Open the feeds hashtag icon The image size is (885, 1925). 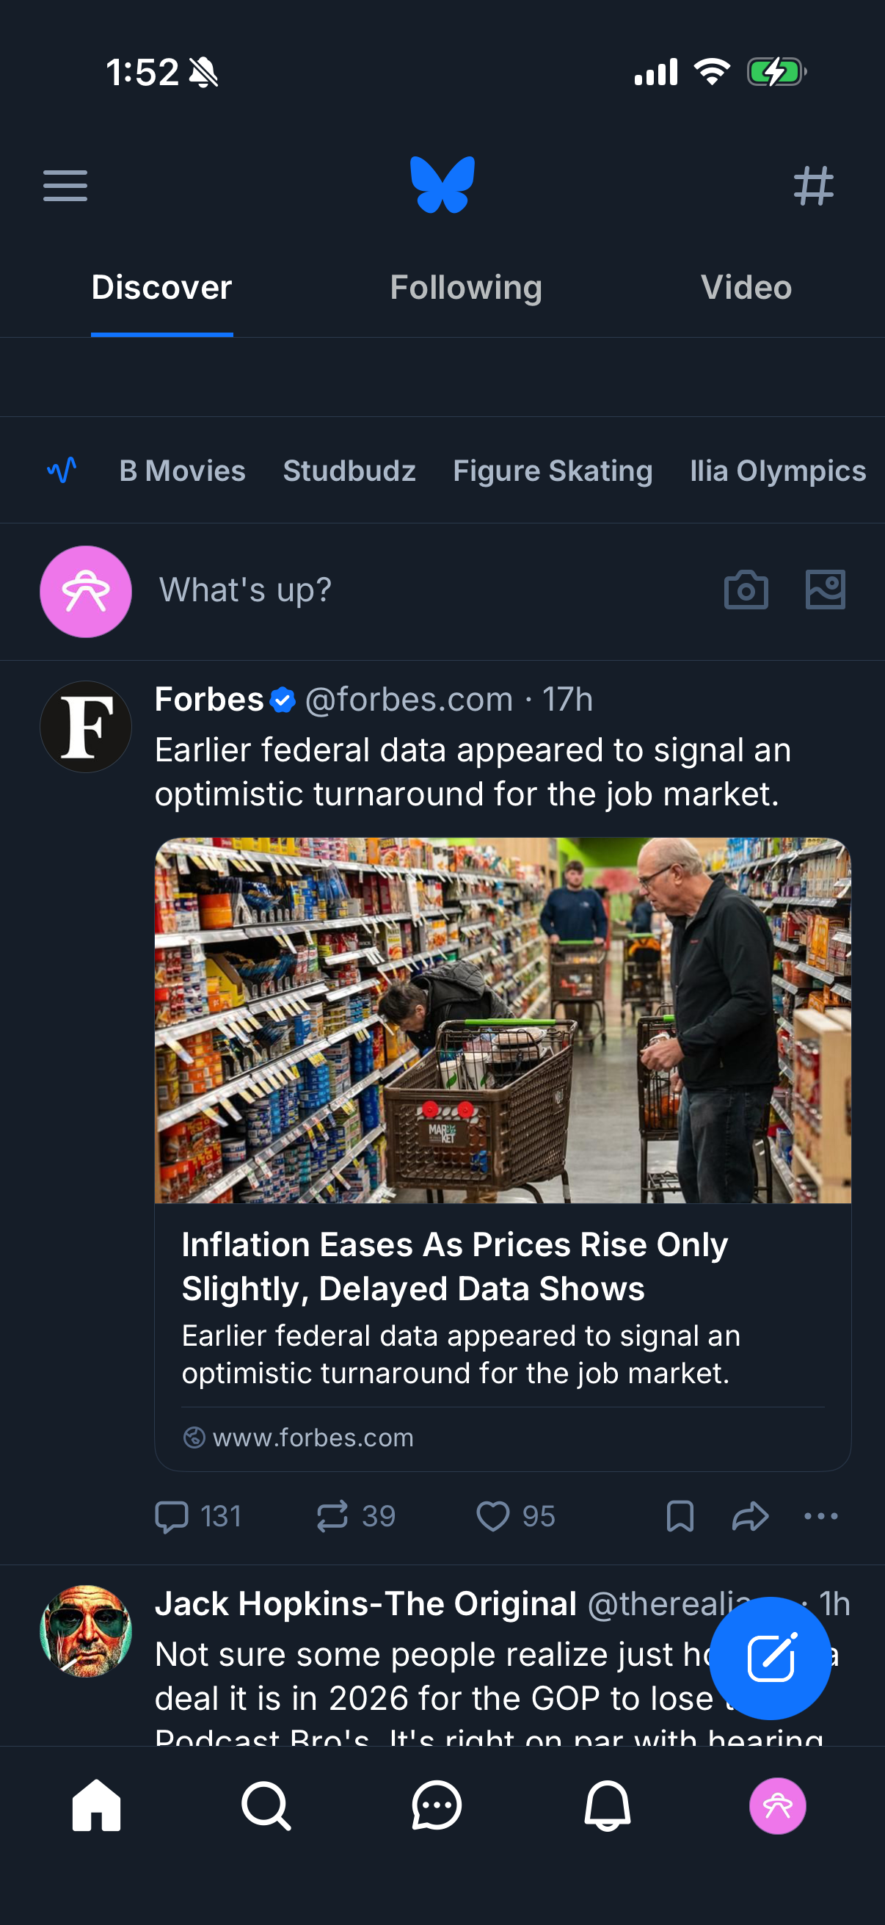coord(813,185)
